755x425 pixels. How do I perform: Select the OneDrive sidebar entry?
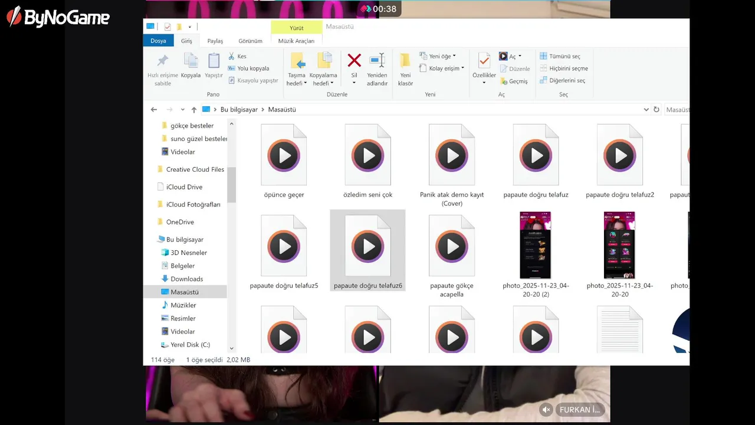pyautogui.click(x=180, y=222)
